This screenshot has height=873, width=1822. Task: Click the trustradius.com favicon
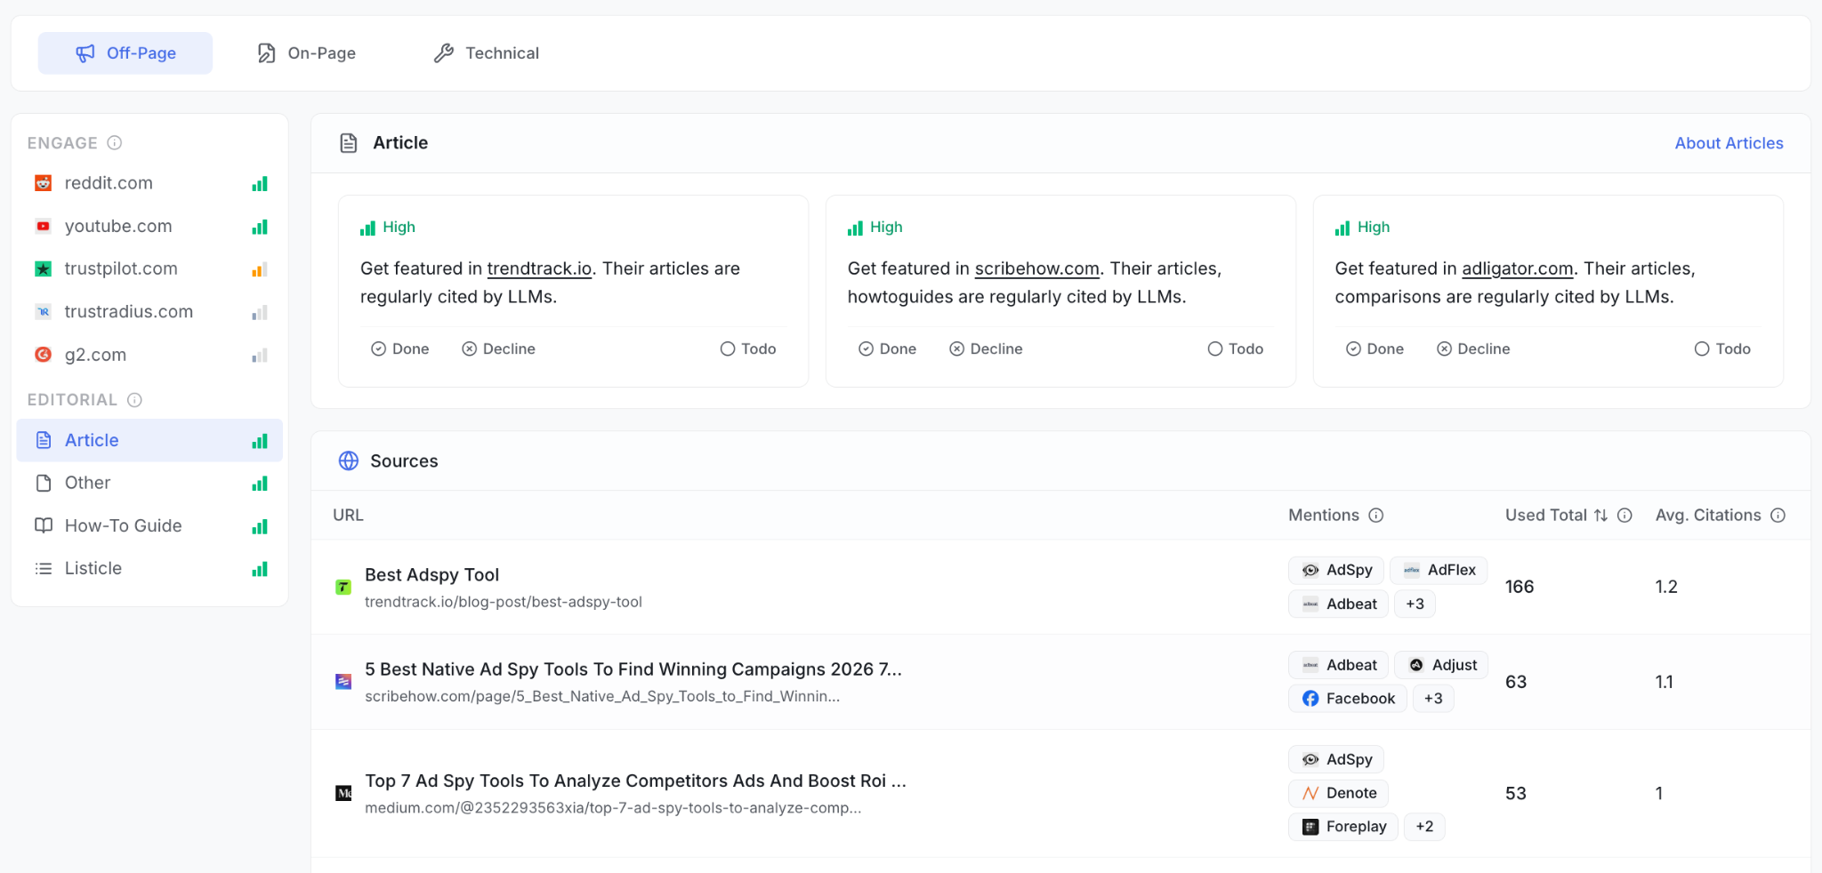43,312
